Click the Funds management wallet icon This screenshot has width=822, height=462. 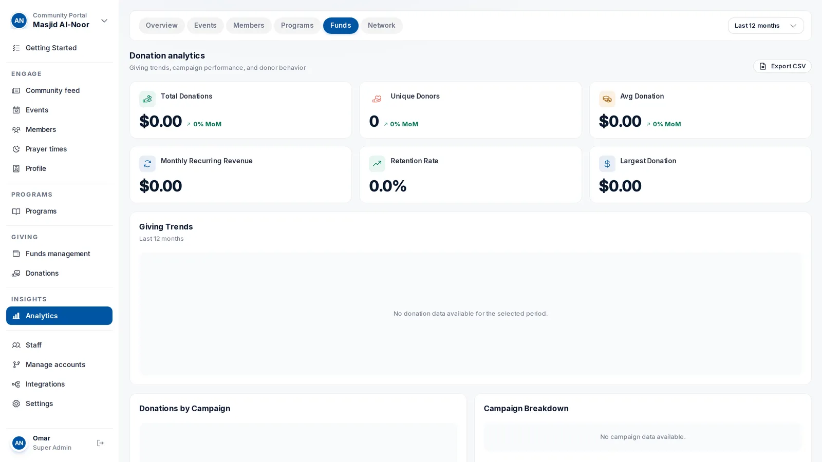[16, 254]
